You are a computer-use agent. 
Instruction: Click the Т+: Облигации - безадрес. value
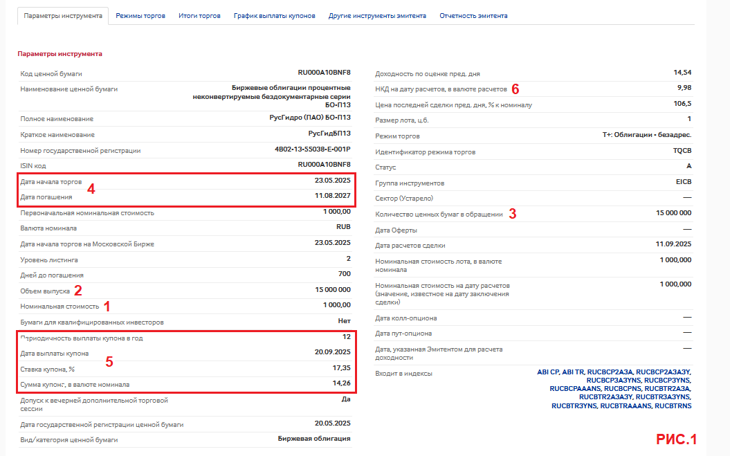[x=647, y=135]
